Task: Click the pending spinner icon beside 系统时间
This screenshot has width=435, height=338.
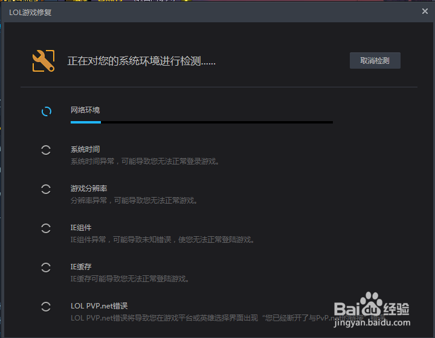Action: (x=46, y=150)
